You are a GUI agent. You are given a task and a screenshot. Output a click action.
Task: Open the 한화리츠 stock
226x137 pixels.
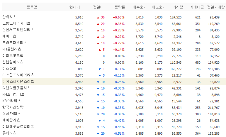(9, 17)
